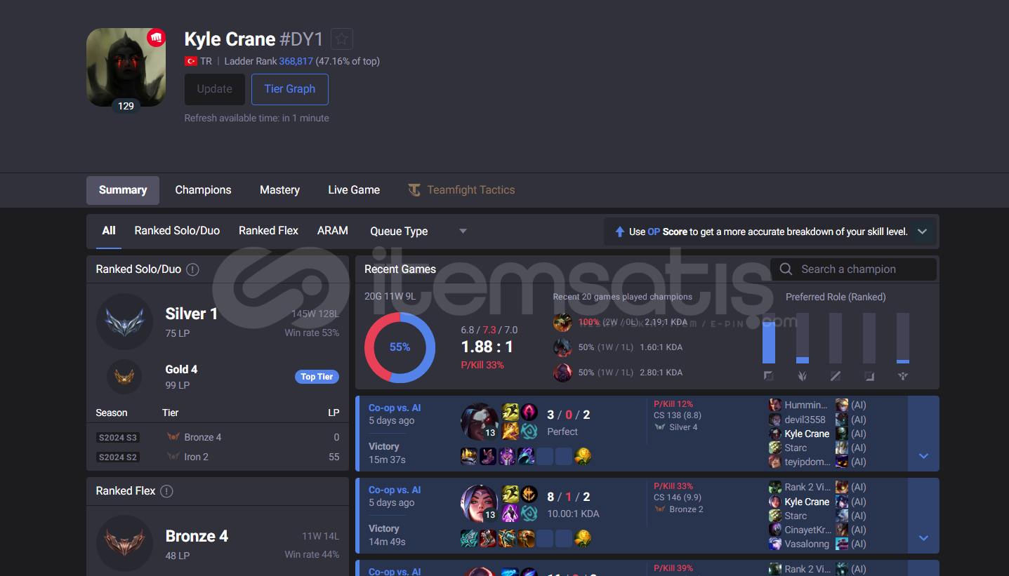Click the profile avatar with level 129
1009x576 pixels.
point(126,68)
